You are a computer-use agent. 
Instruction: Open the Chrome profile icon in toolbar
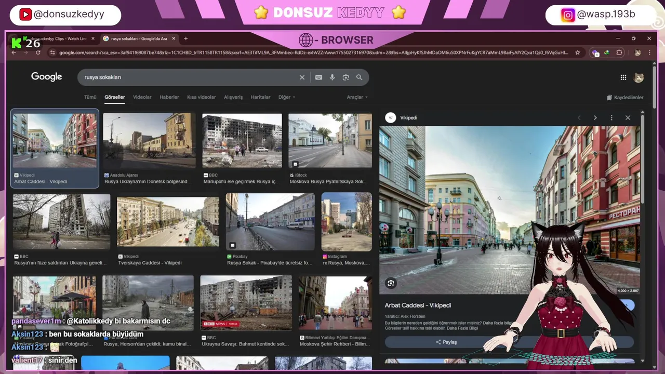click(637, 52)
